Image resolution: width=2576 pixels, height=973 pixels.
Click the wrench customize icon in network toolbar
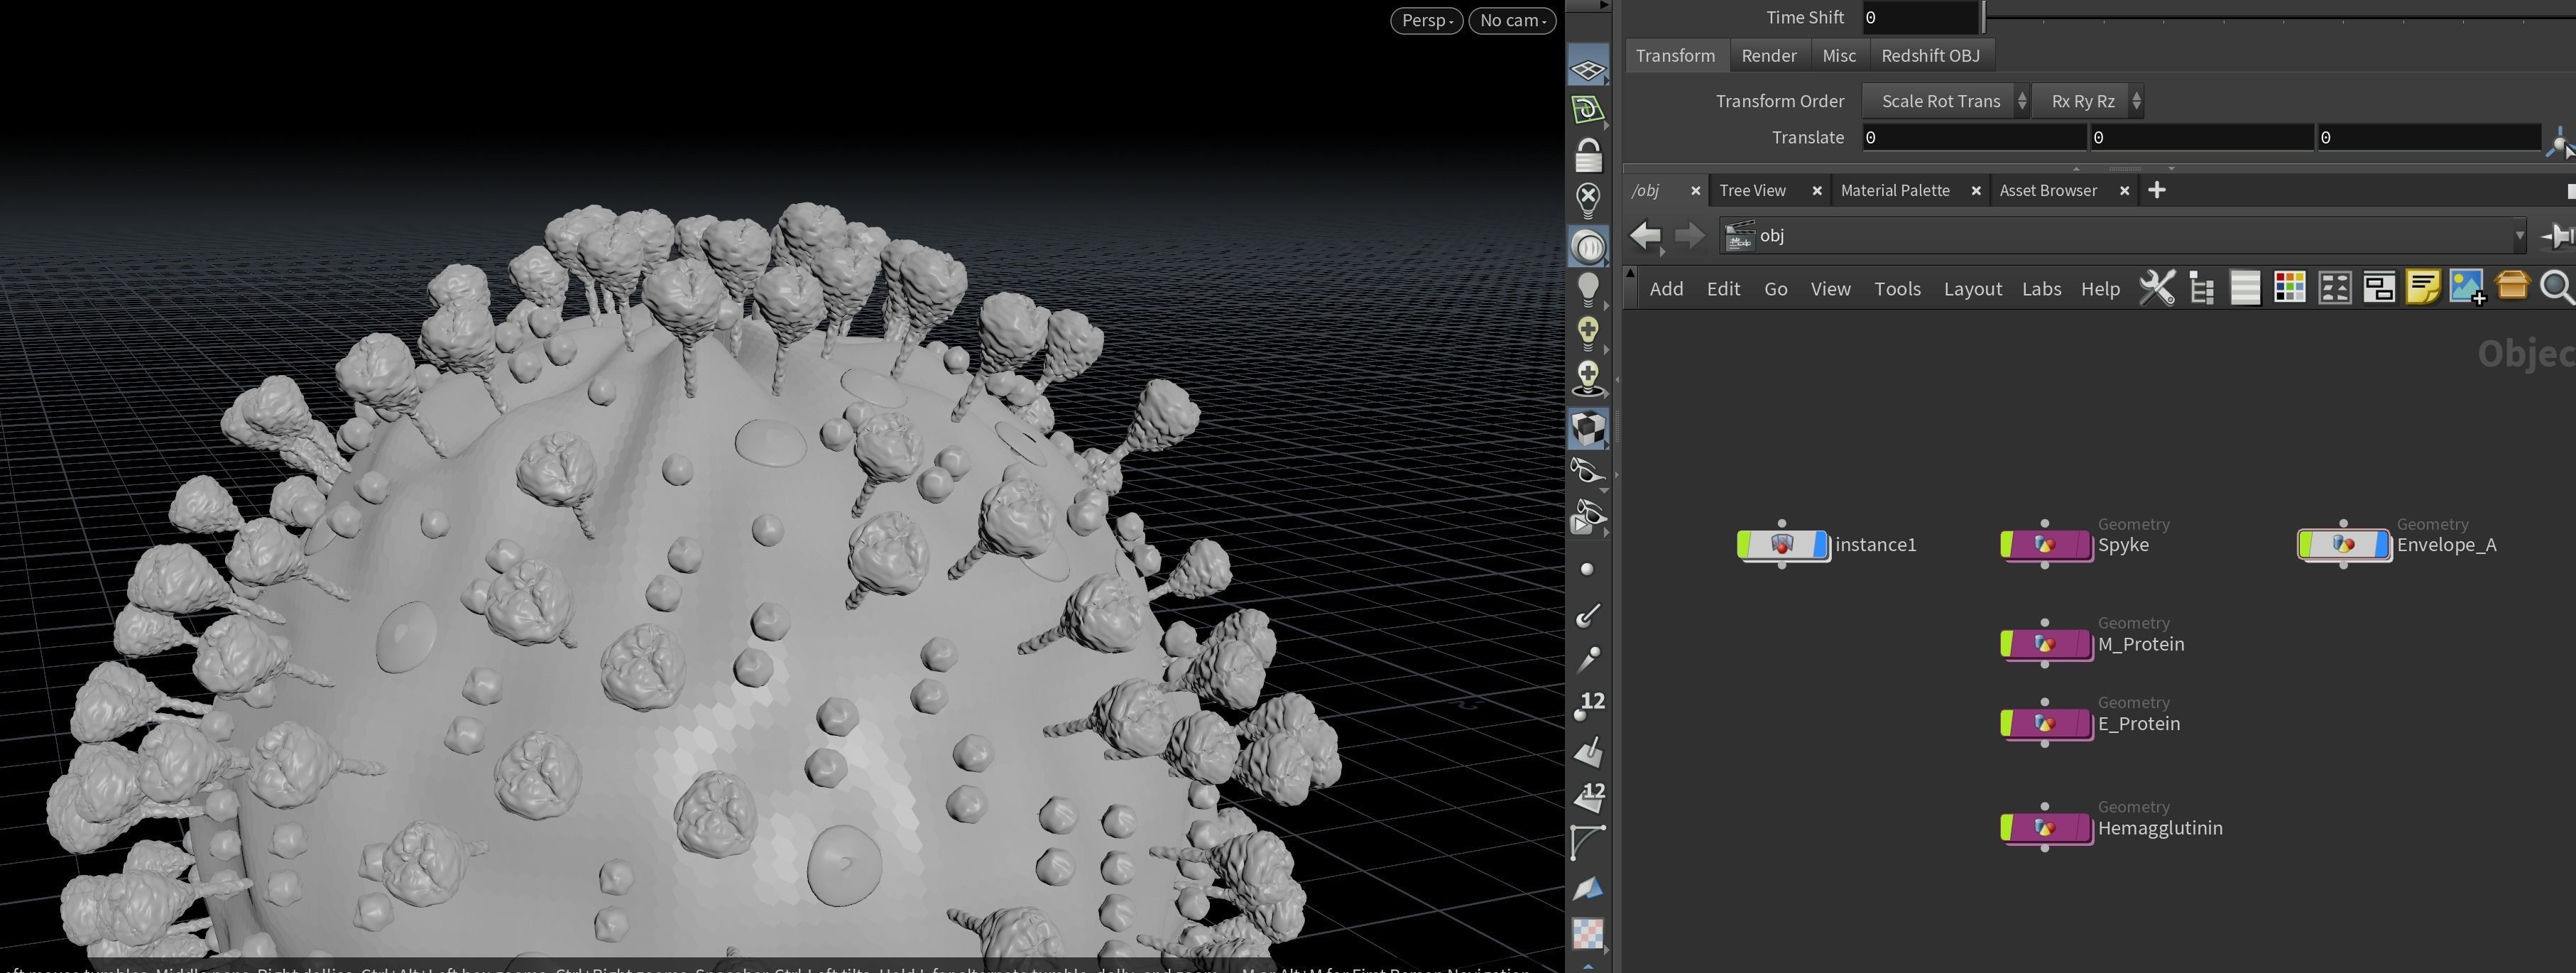(x=2157, y=288)
